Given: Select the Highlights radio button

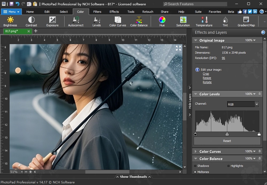Looking at the screenshot, I should coord(229,166).
